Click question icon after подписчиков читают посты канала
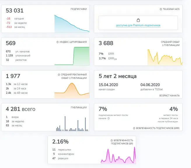The image size is (191, 168). 108,118
